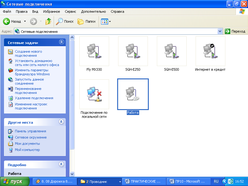Toggle the Папки folders pane button
248x186 pixels.
point(86,21)
